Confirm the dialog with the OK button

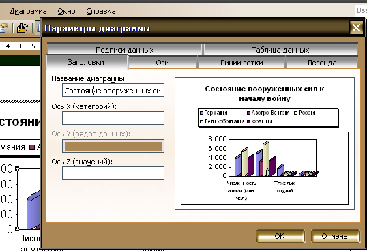(280, 236)
